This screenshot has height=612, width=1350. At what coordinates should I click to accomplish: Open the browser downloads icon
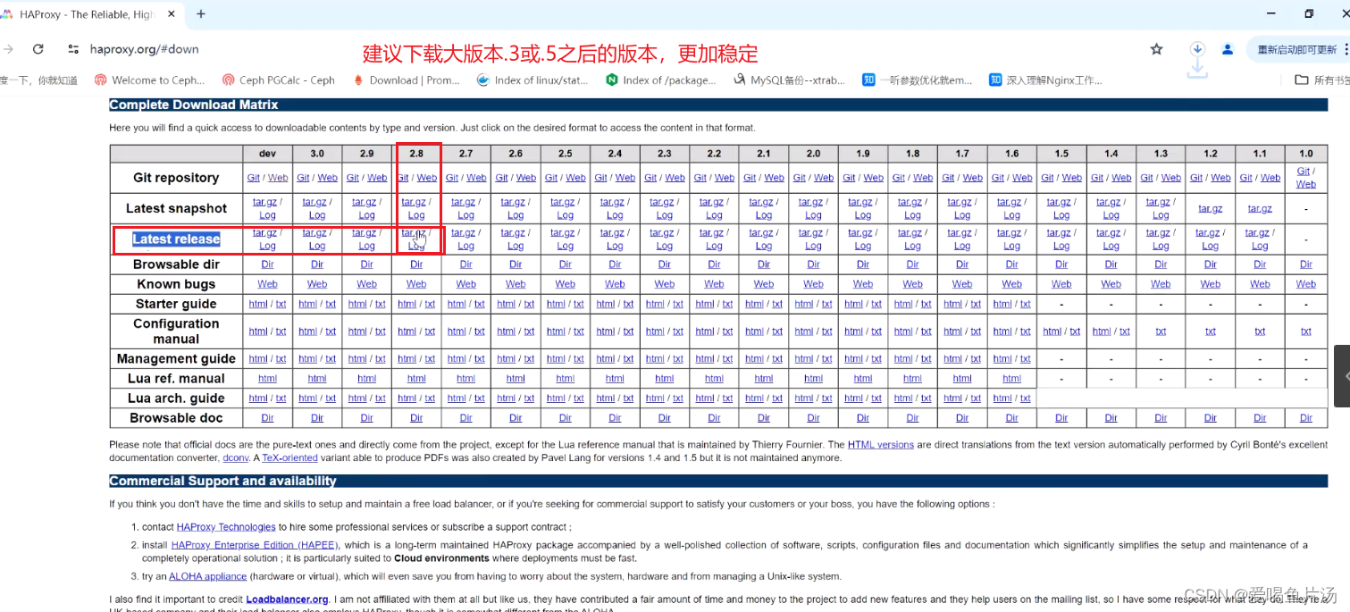(1197, 49)
